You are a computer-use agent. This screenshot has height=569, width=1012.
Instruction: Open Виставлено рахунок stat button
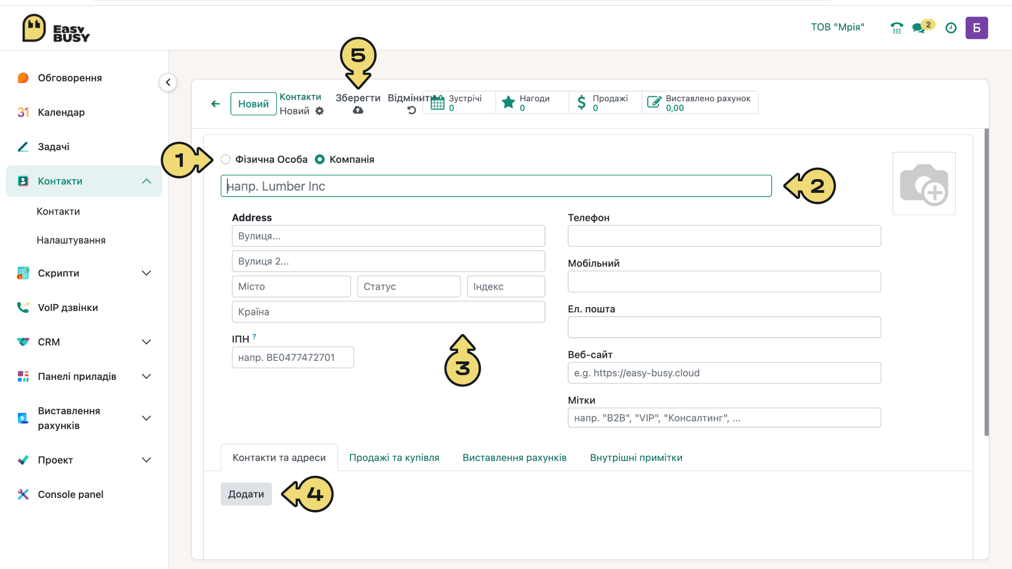pyautogui.click(x=700, y=102)
